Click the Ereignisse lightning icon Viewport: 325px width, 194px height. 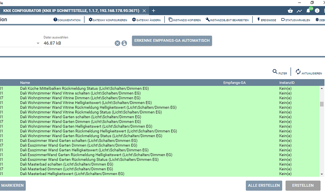click(266, 20)
